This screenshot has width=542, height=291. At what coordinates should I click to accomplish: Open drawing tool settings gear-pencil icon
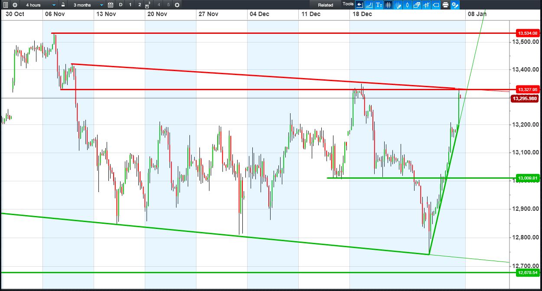[455, 5]
